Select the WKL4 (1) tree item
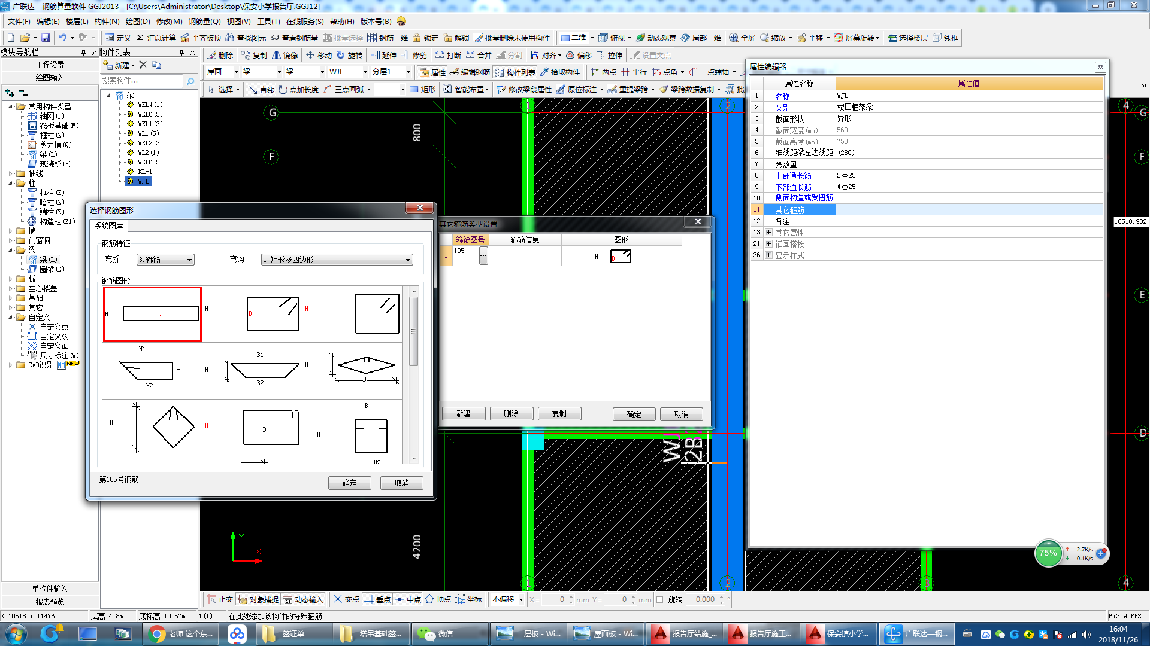 point(150,105)
